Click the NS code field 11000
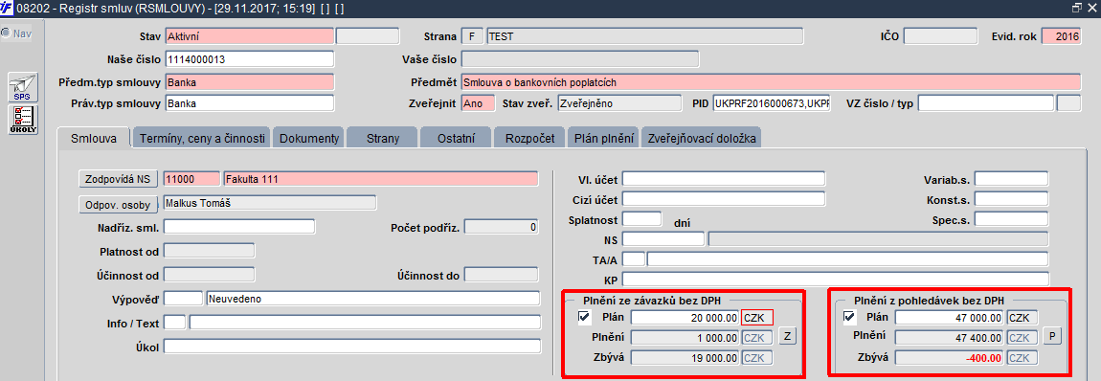 [x=191, y=179]
